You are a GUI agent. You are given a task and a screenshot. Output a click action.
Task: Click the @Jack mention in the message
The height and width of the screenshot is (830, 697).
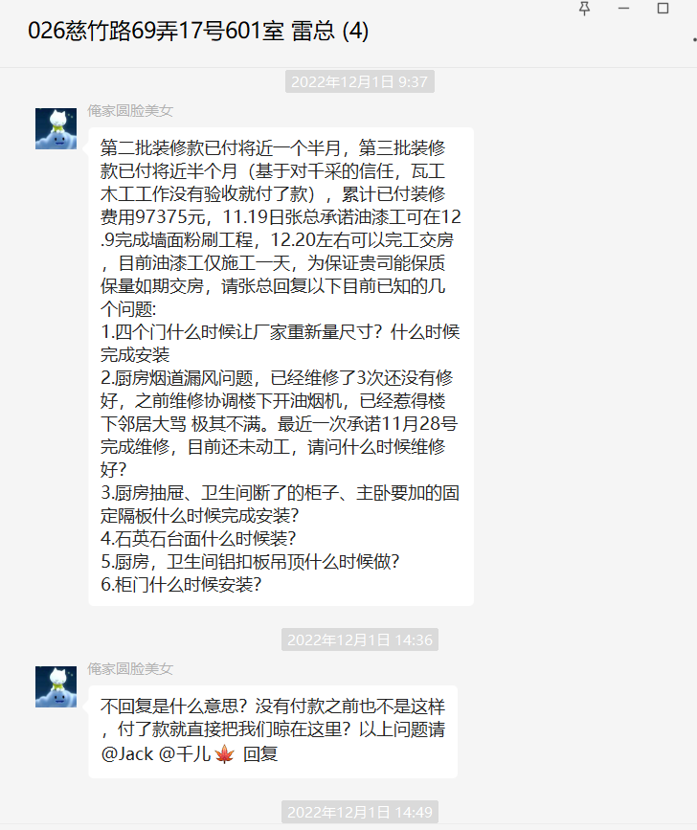pyautogui.click(x=127, y=753)
